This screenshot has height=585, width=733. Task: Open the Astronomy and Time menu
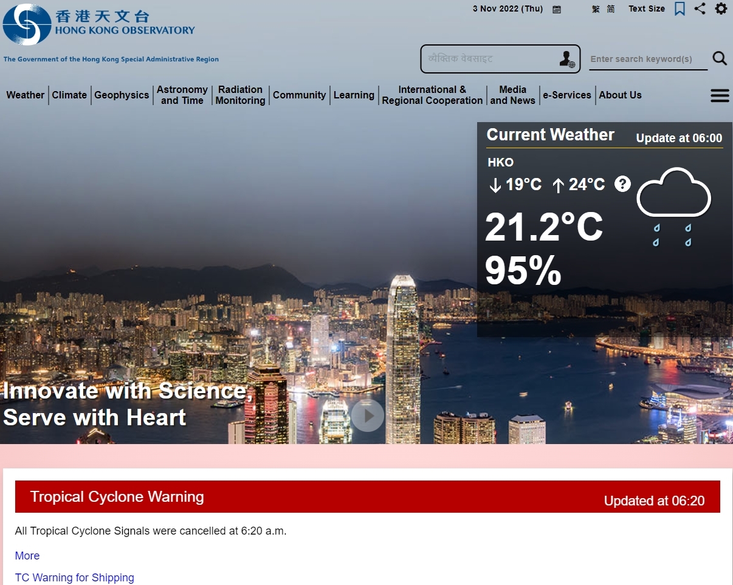click(182, 95)
